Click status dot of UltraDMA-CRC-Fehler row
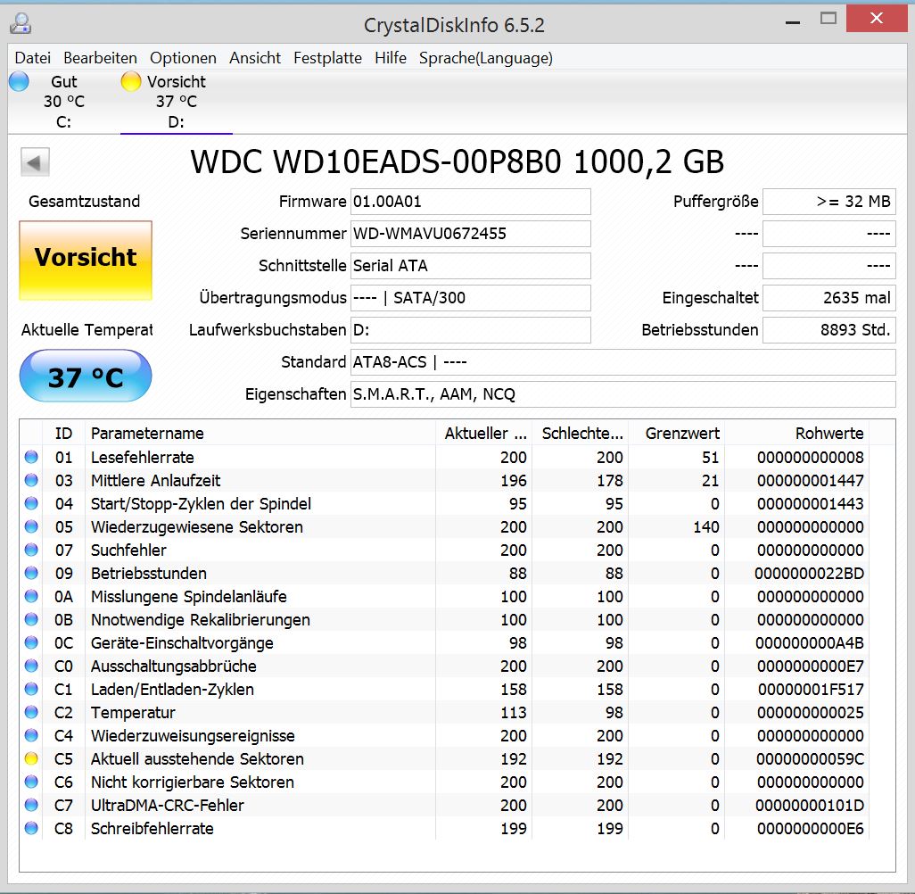 [31, 806]
